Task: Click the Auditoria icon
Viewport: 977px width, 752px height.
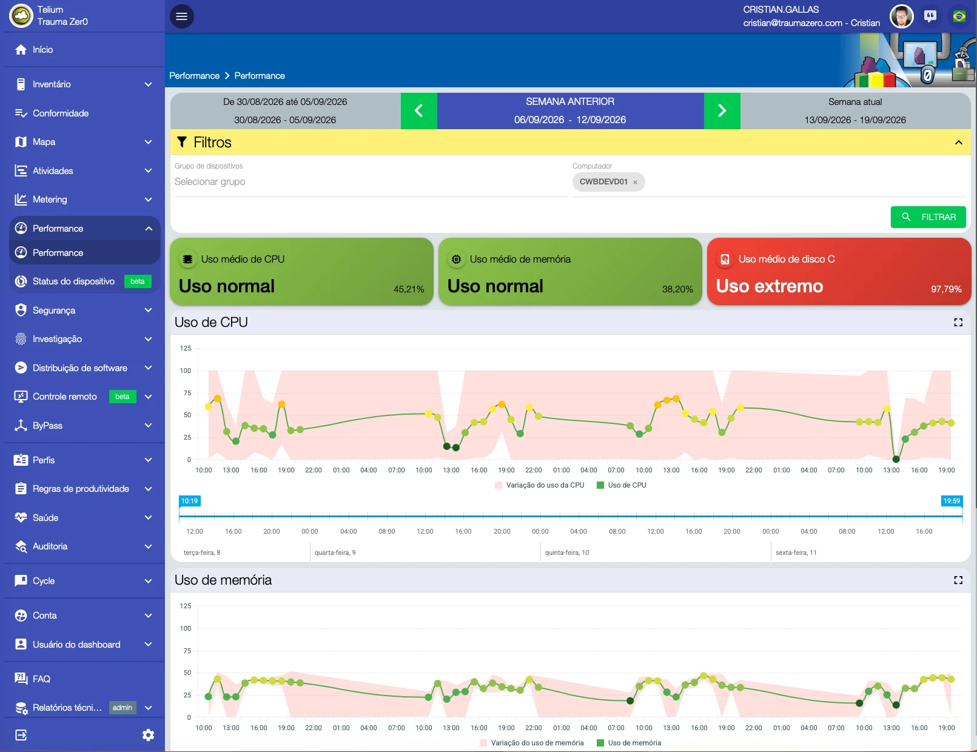Action: pos(21,546)
